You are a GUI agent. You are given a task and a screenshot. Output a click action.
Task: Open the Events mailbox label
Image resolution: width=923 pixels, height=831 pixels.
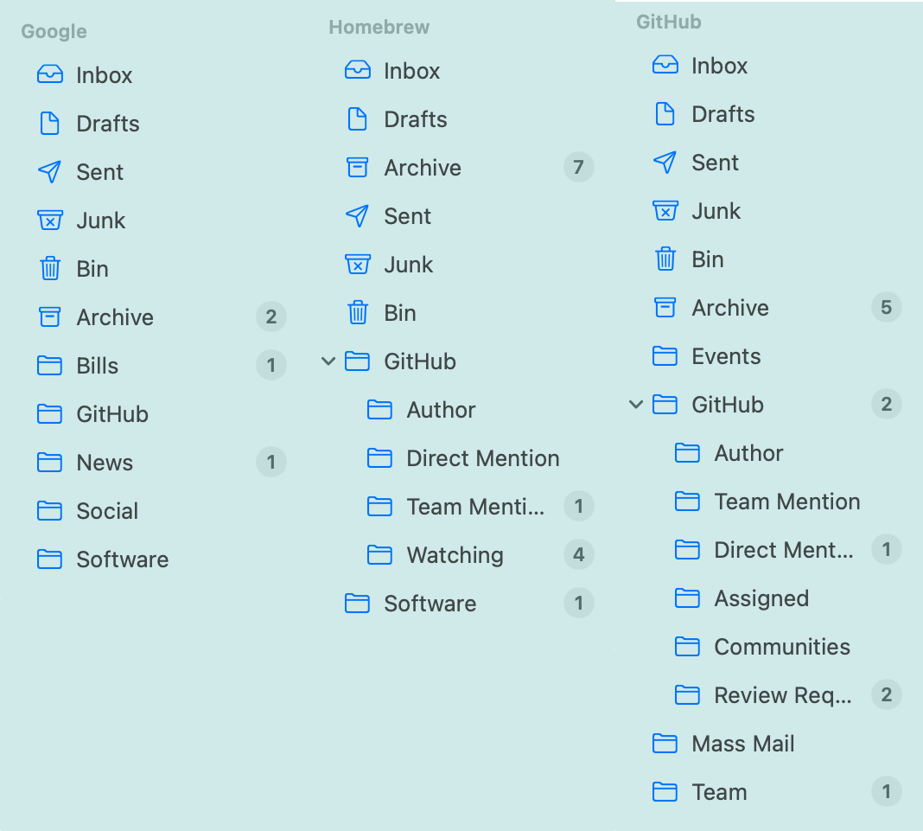[x=727, y=356]
